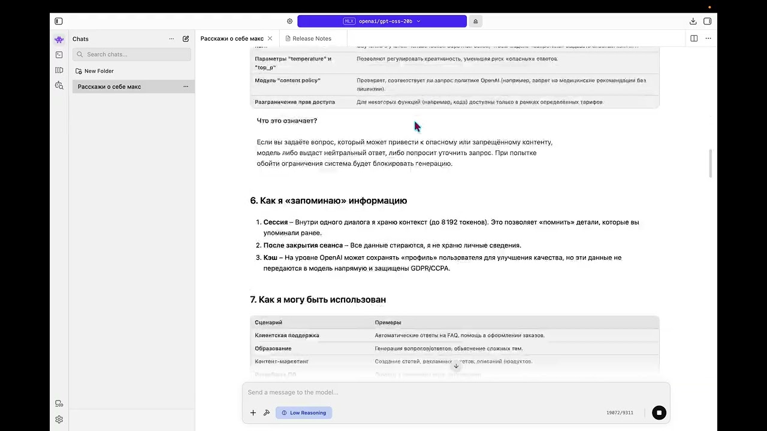Jump to bottom of conversation arrow
This screenshot has width=767, height=431.
(456, 366)
